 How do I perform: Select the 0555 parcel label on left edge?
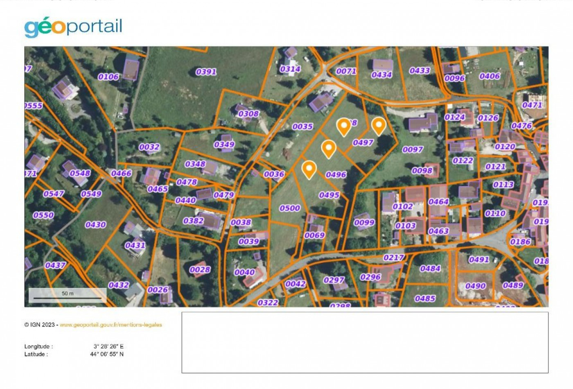click(x=33, y=105)
